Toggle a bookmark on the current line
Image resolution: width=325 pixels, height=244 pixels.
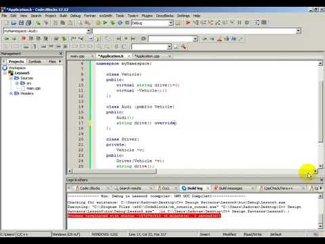tap(24, 39)
